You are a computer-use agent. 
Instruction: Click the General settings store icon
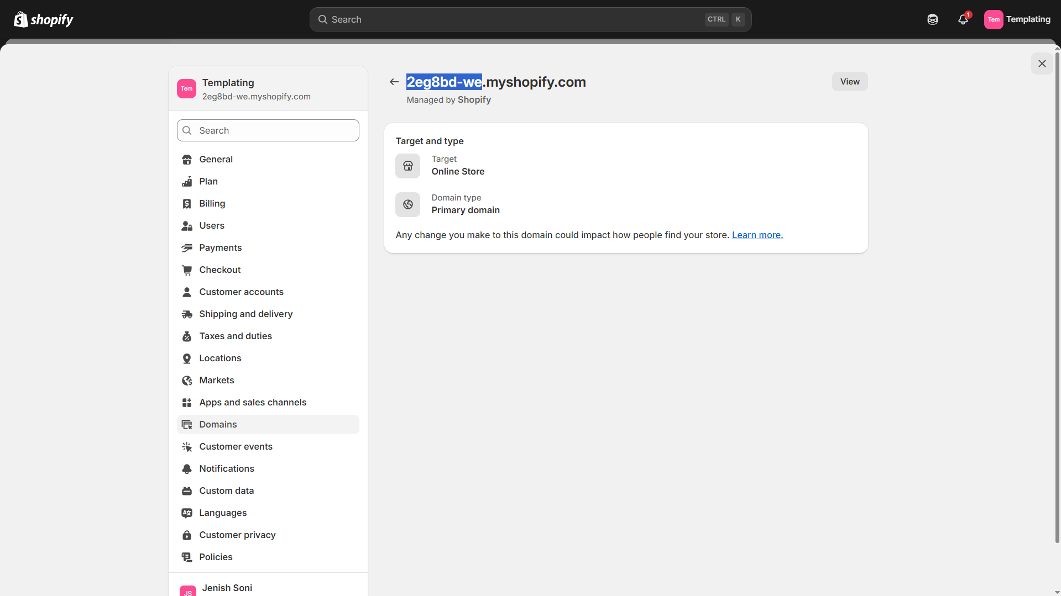click(x=187, y=160)
